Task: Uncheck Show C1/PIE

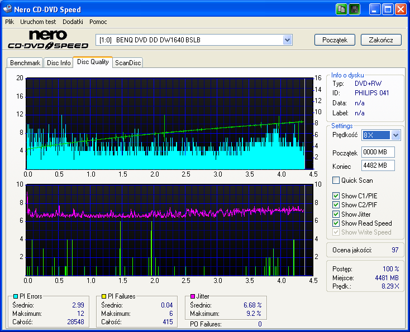Action: 336,196
